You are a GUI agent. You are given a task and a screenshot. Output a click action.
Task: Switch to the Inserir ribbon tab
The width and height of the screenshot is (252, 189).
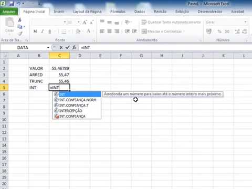pos(59,12)
